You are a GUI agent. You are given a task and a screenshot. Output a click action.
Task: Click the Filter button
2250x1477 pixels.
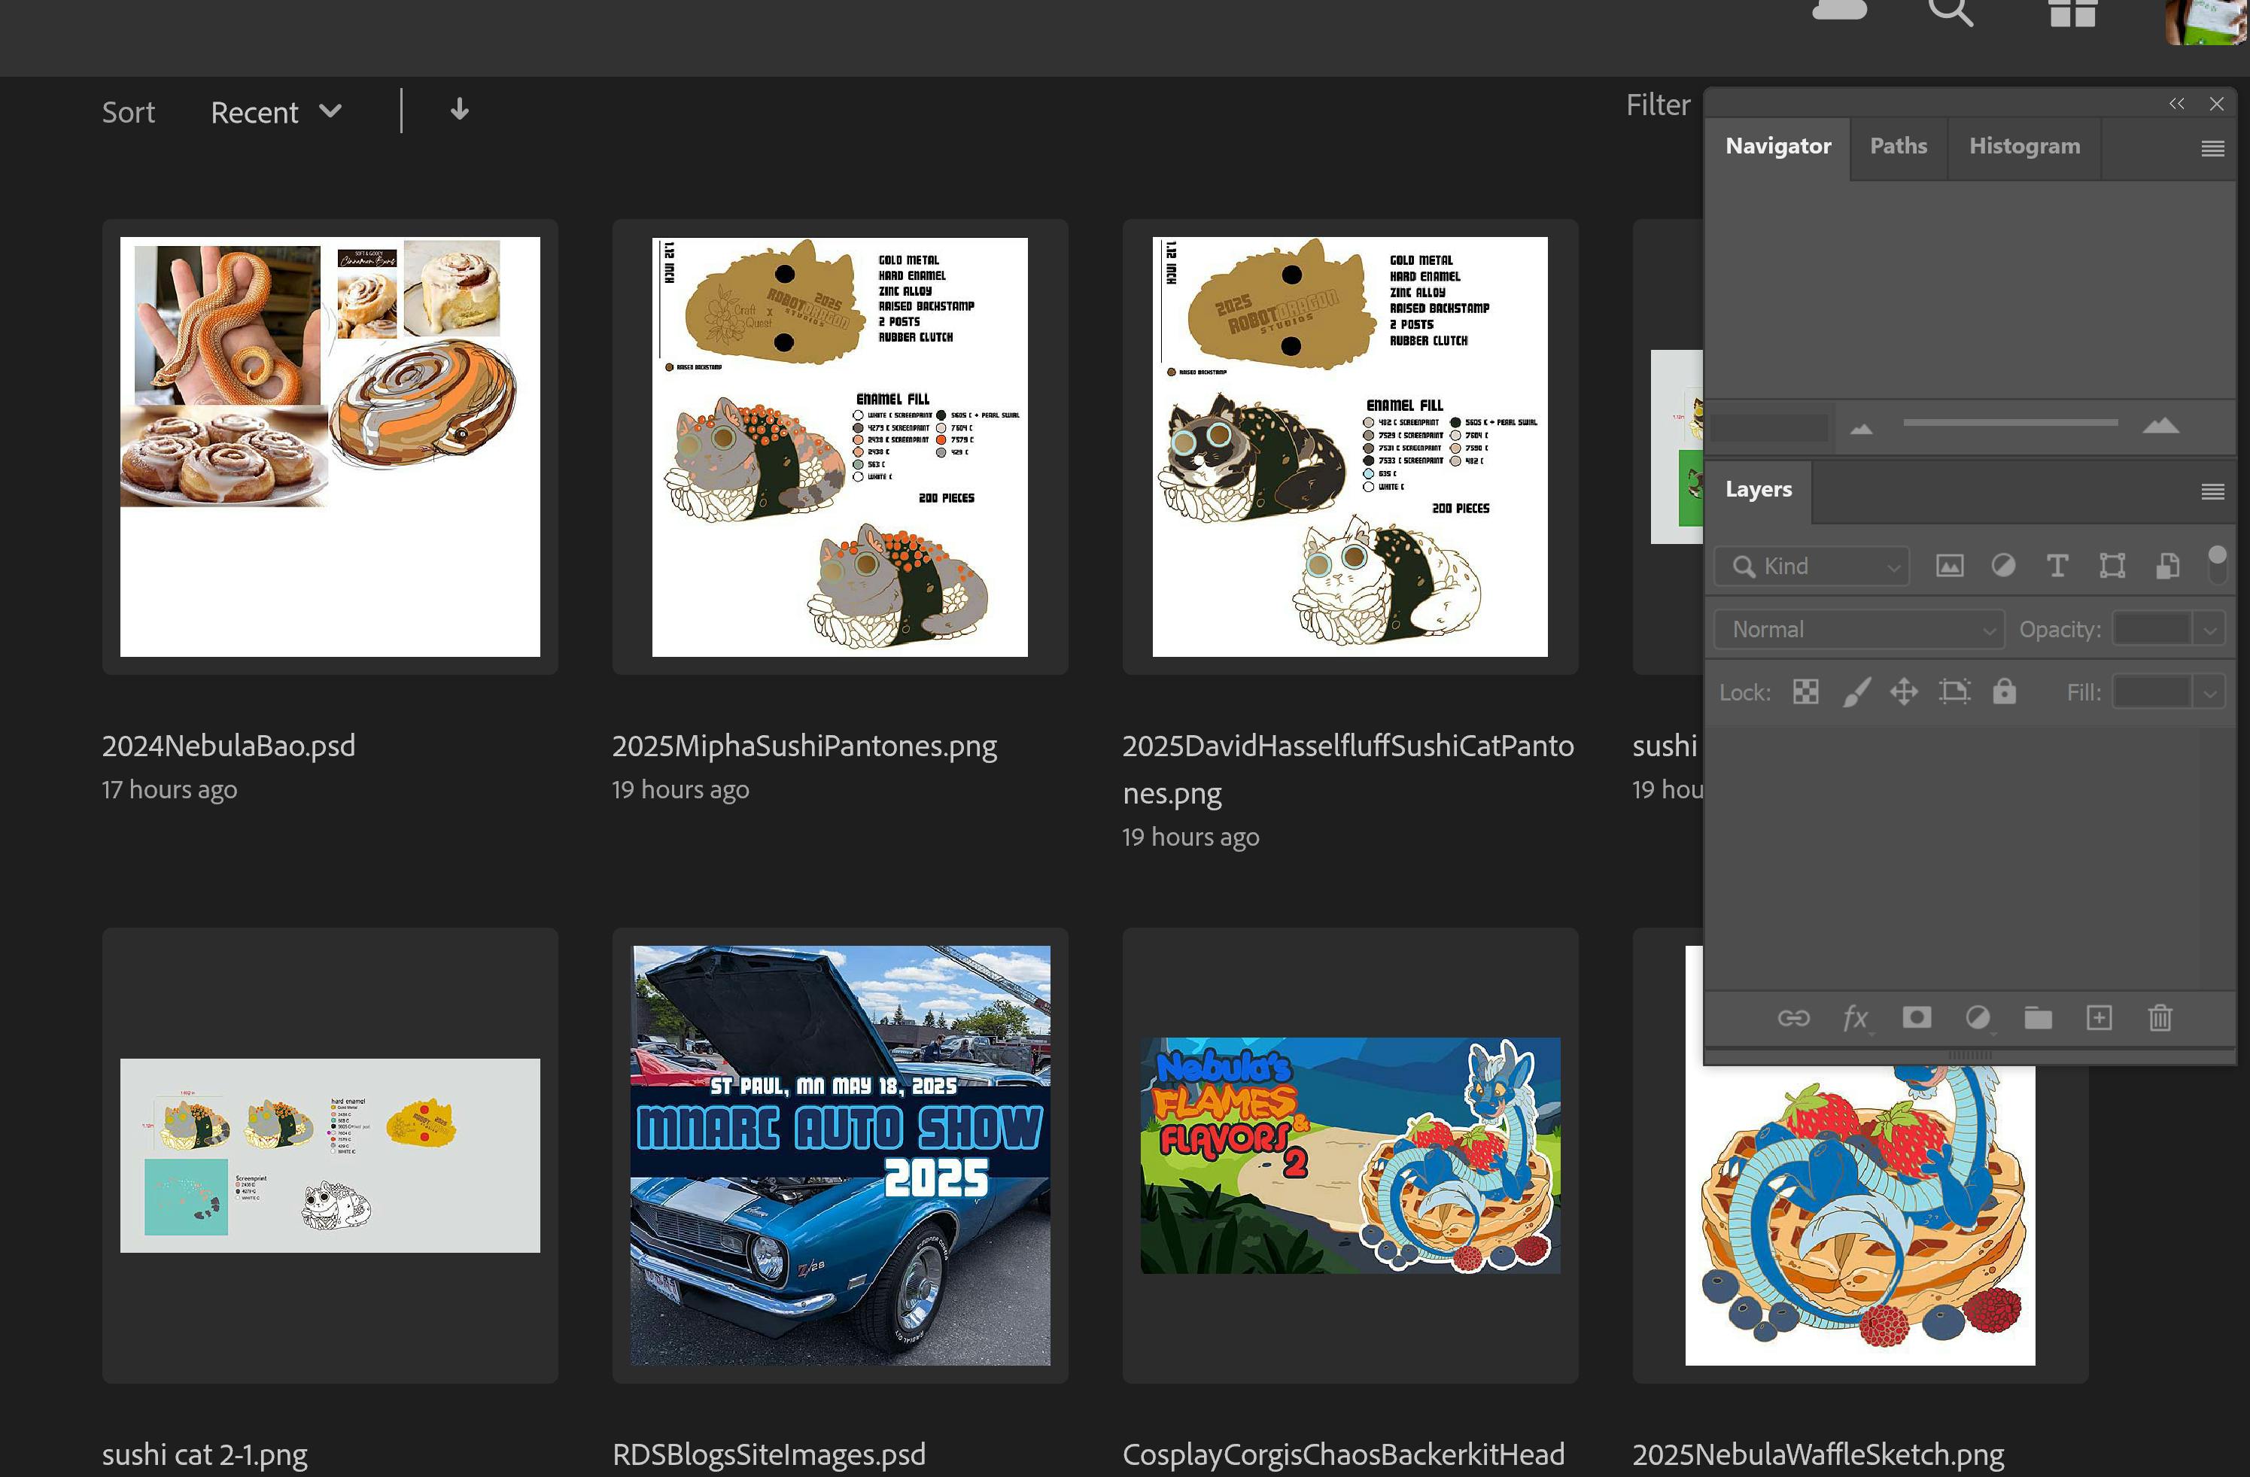coord(1657,105)
